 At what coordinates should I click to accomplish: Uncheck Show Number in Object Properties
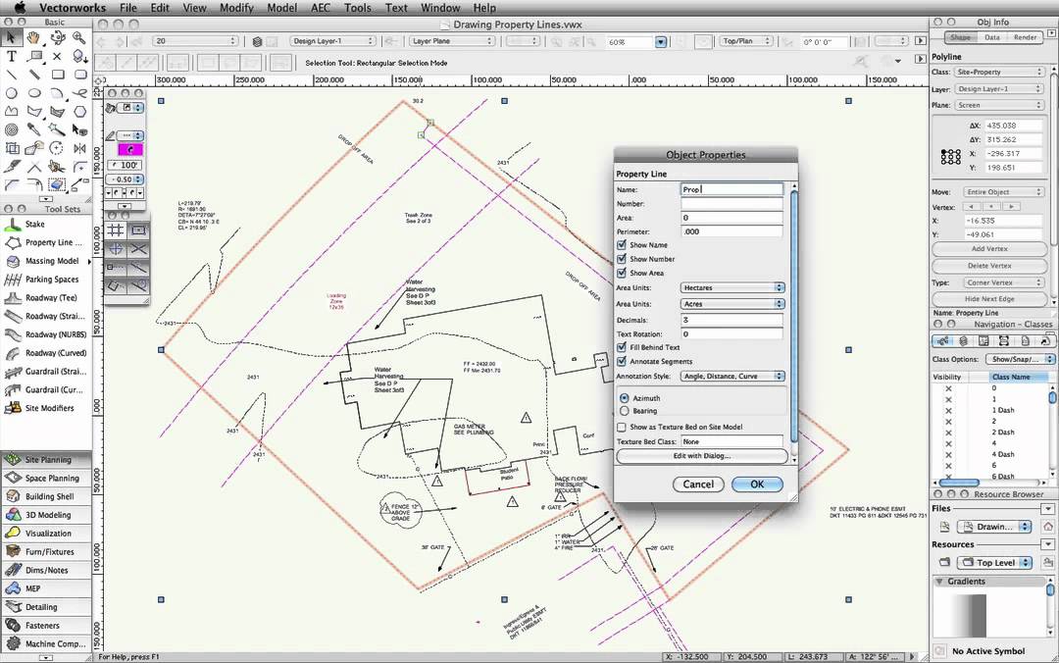624,259
